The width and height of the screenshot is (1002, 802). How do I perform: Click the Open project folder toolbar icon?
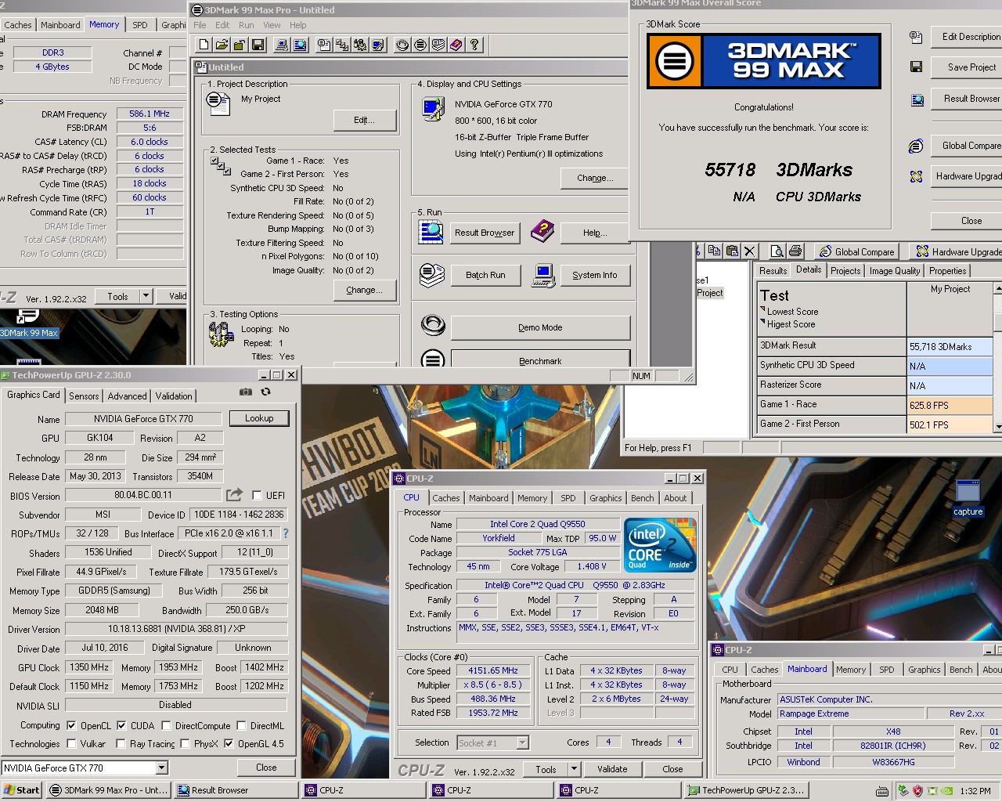tap(222, 45)
